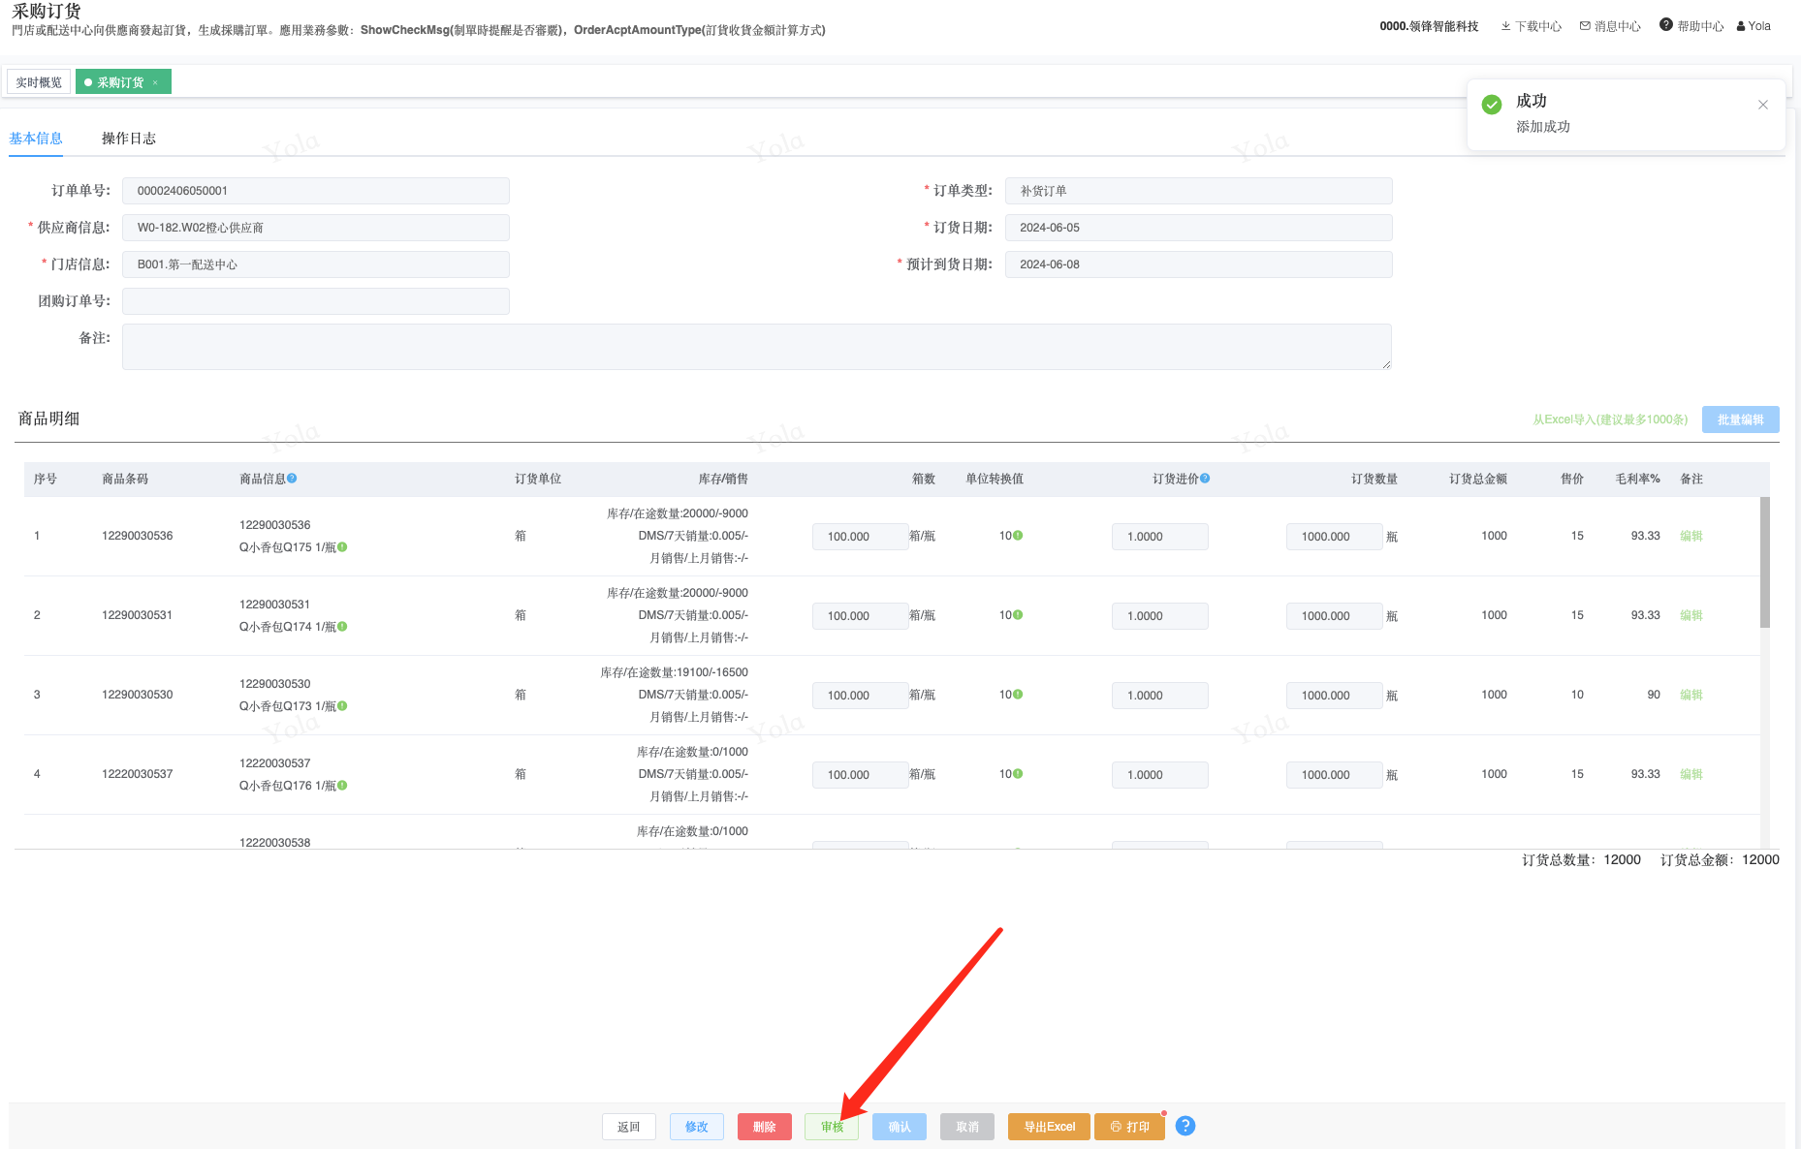This screenshot has height=1149, width=1801.
Task: Click the 订货日期 date field
Action: [1199, 228]
